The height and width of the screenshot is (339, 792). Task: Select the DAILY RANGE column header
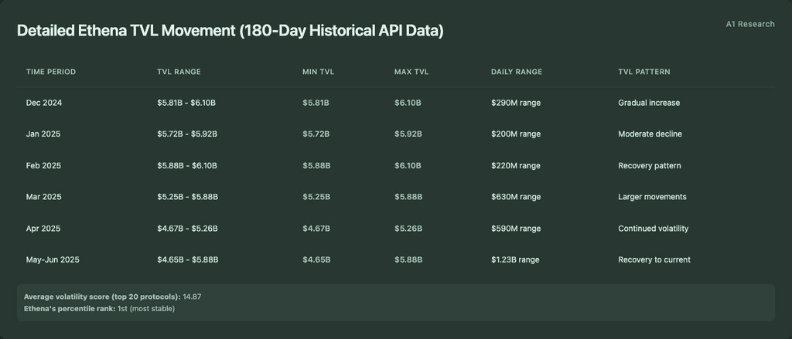tap(516, 72)
